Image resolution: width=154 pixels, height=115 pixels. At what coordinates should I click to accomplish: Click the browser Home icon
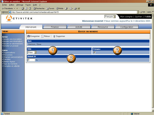click(30, 9)
